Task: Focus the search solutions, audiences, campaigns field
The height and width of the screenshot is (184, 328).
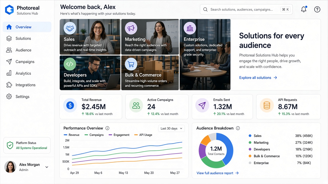Action: pos(246,9)
